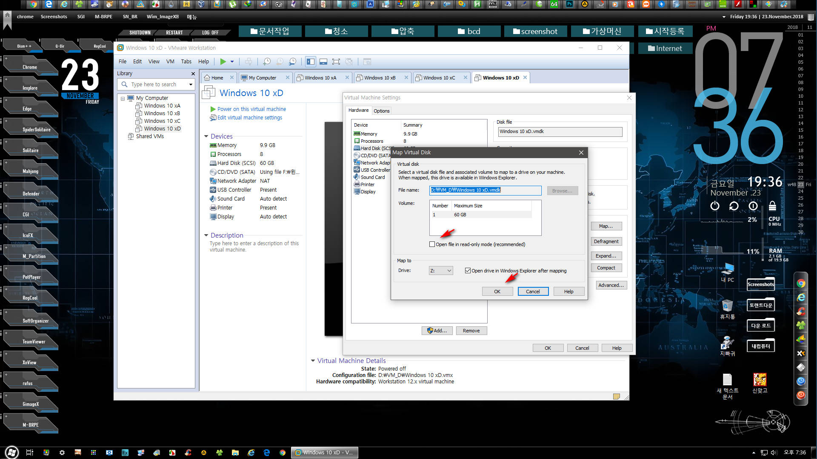This screenshot has width=817, height=459.
Task: Click the lock icon on desktop clock widget
Action: [772, 206]
